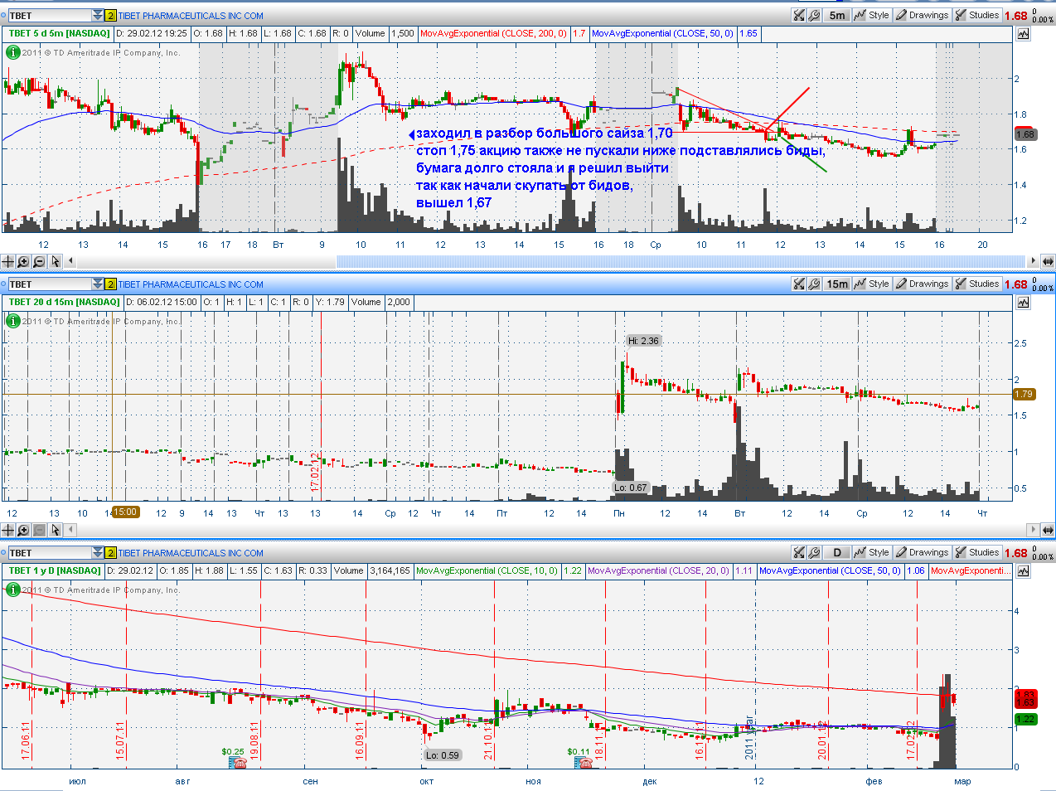The image size is (1056, 791).
Task: Open Studies menu on the 5m chart
Action: [977, 15]
